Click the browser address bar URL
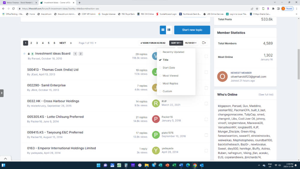The height and width of the screenshot is (169, 300). point(61,9)
